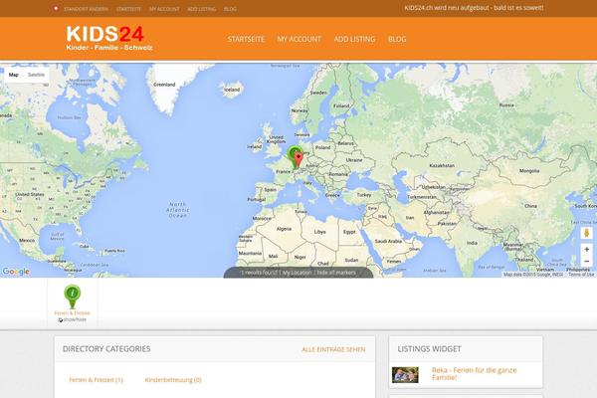Select My Account in the main orange menu
597x398 pixels.
(299, 39)
